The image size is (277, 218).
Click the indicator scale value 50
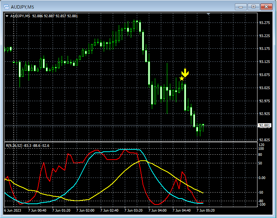point(260,163)
